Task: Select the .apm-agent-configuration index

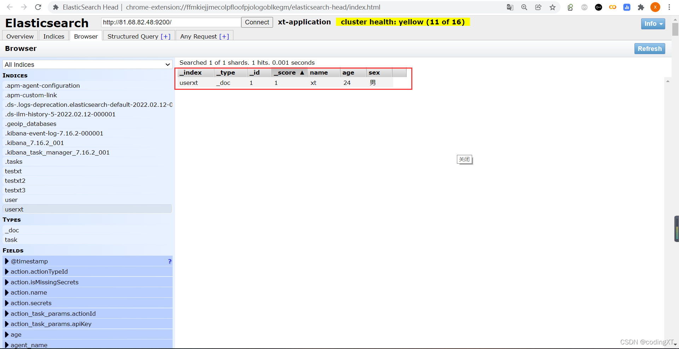Action: 87,86
